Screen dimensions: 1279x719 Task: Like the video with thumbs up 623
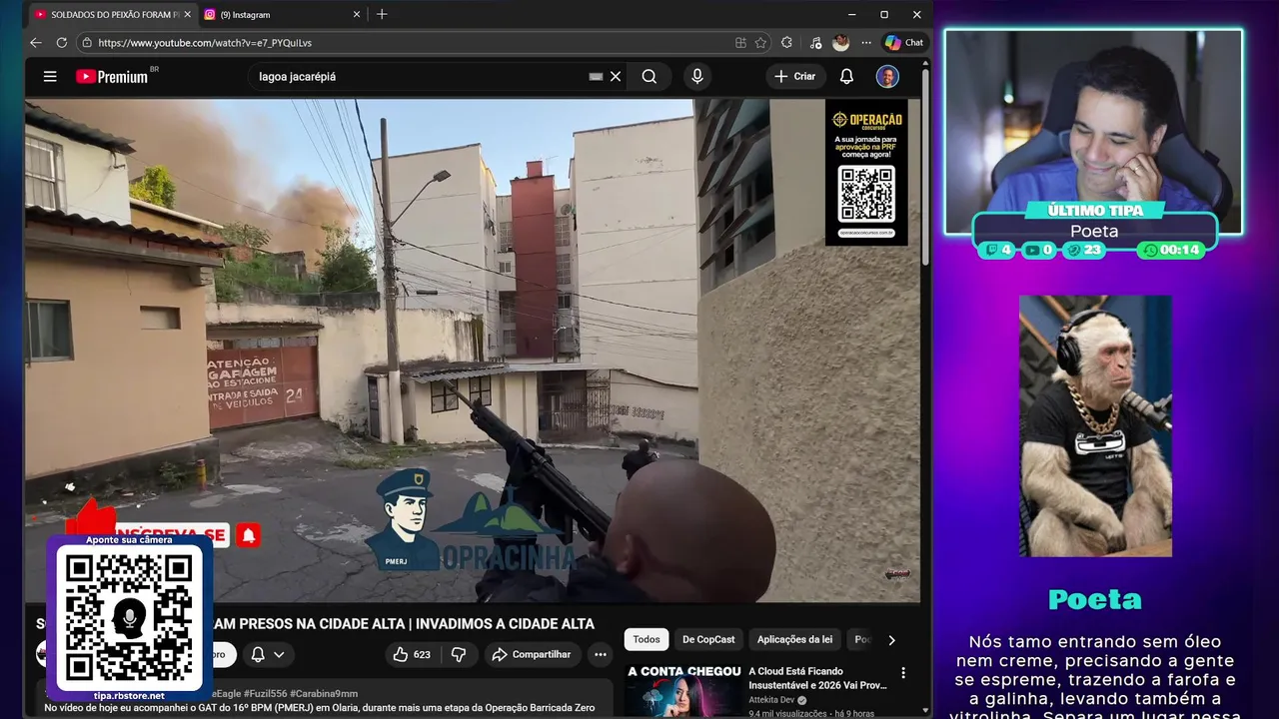412,654
